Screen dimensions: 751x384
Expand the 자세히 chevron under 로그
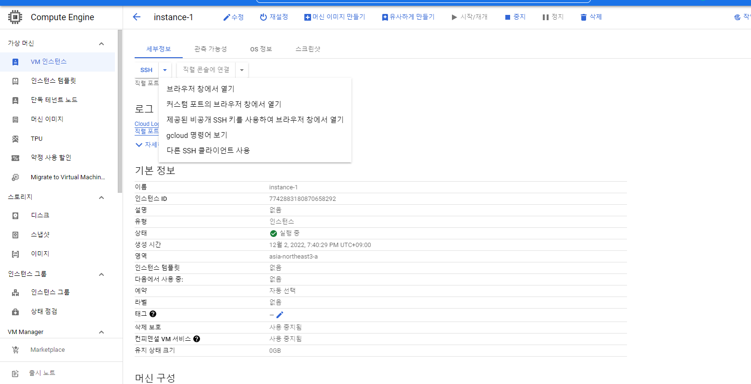click(x=139, y=145)
